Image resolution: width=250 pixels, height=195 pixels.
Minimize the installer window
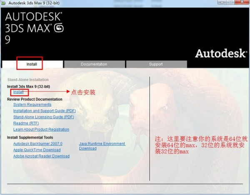(x=222, y=2)
